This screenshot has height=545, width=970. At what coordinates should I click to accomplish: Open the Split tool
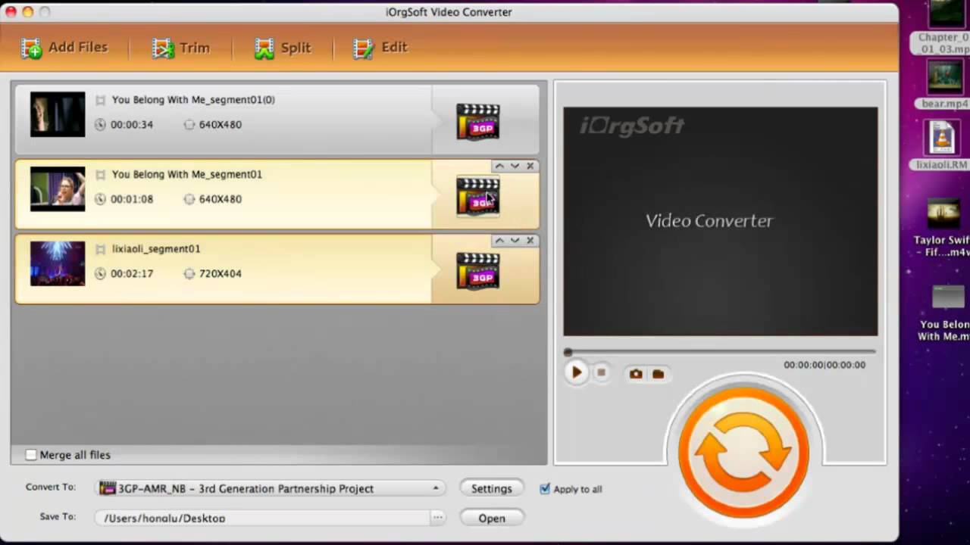pos(283,48)
